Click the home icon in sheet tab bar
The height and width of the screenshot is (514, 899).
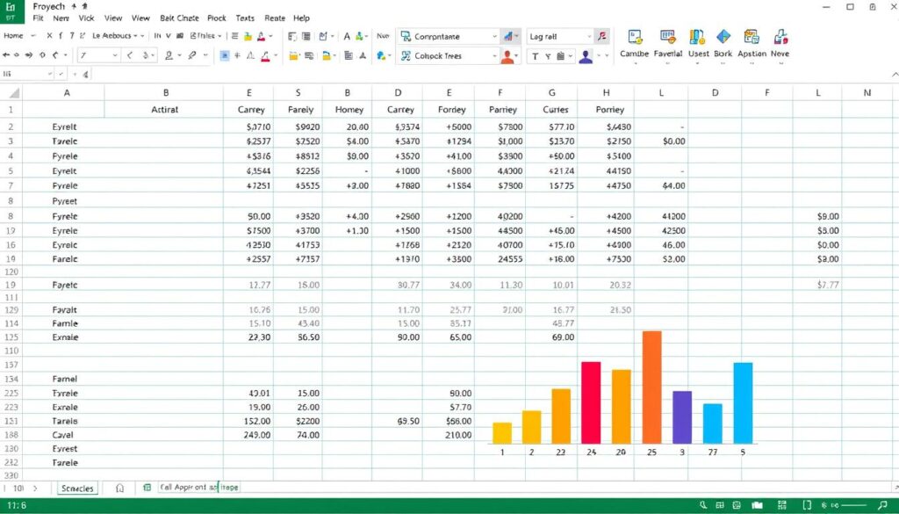pyautogui.click(x=119, y=488)
